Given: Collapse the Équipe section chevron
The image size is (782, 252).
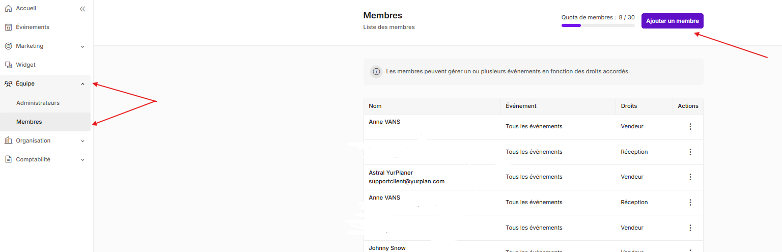Looking at the screenshot, I should 82,84.
